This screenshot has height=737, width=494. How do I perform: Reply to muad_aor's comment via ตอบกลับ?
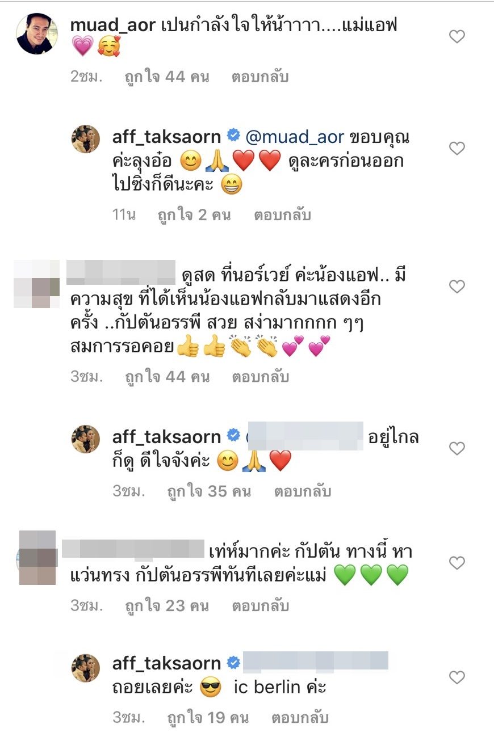(260, 77)
